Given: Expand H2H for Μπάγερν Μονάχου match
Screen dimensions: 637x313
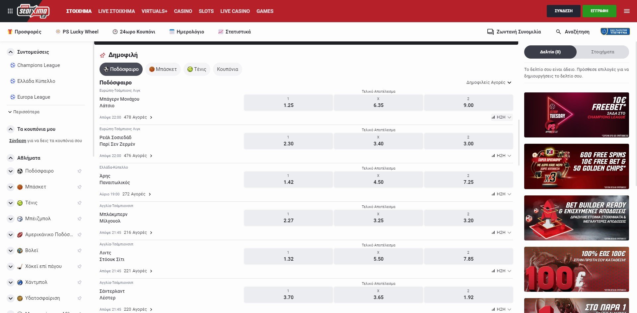Looking at the screenshot, I should pyautogui.click(x=501, y=117).
